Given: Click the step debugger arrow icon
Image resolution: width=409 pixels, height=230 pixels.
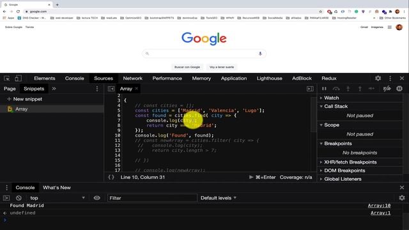Looking at the screenshot, I should point(371,89).
